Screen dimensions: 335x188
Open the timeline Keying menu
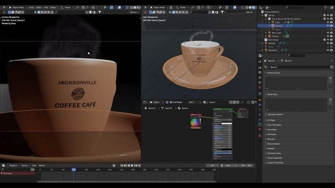pos(25,166)
